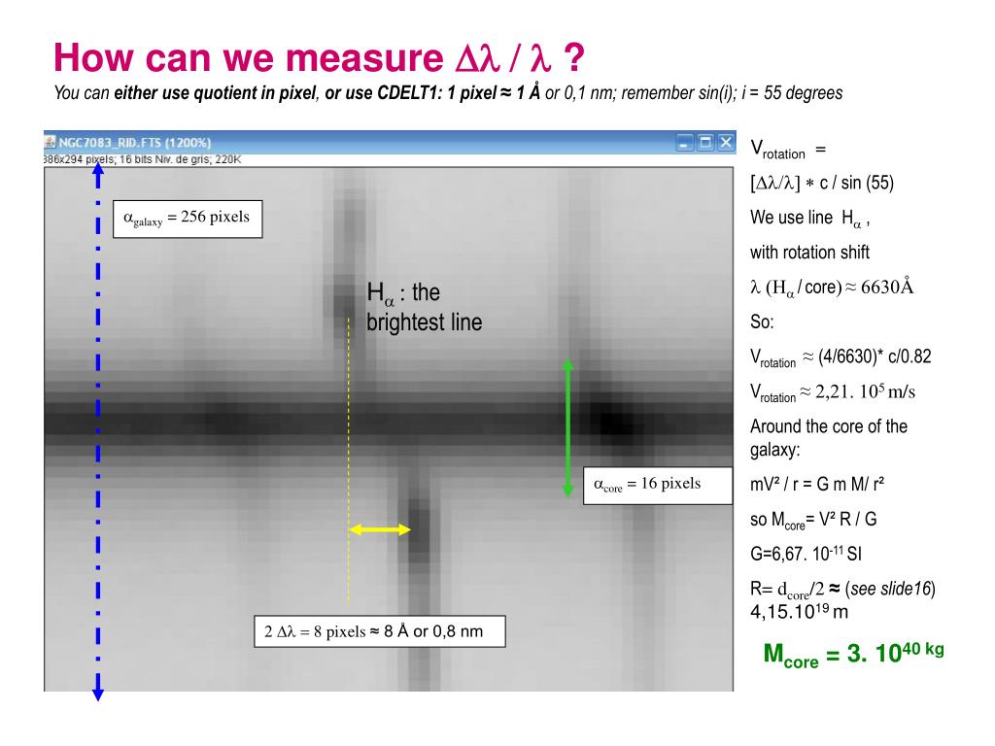This screenshot has height=746, width=995.
Task: Click the '4,15.10¹⁹ m' radius value
Action: coord(799,612)
